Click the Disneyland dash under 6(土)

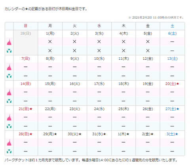tap(172, 41)
